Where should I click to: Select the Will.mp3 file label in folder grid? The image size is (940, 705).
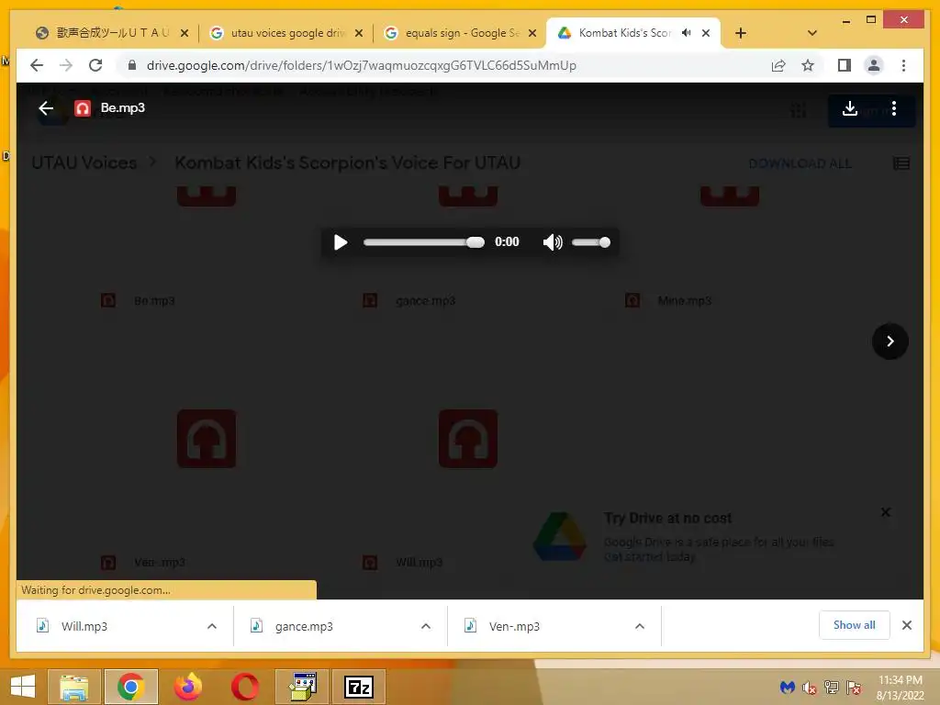point(419,563)
